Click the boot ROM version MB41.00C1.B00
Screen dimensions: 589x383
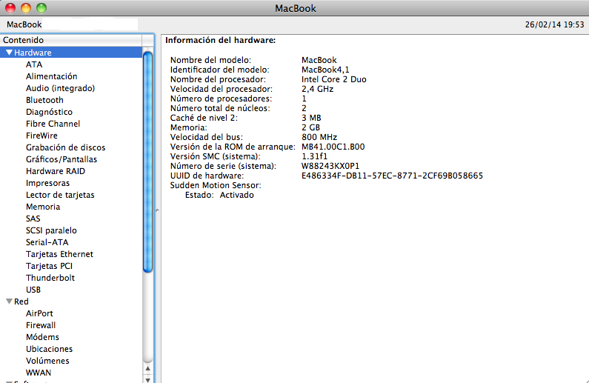click(x=333, y=147)
